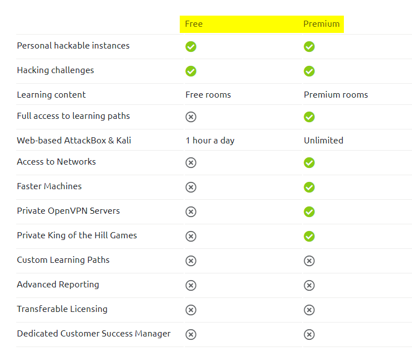The width and height of the screenshot is (412, 351).
Task: Click Premium X for Custom Learning Paths
Action: 309,261
